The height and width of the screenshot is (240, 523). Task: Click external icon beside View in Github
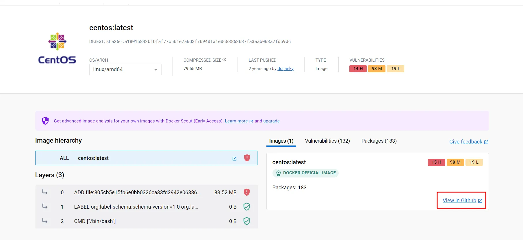tap(480, 201)
